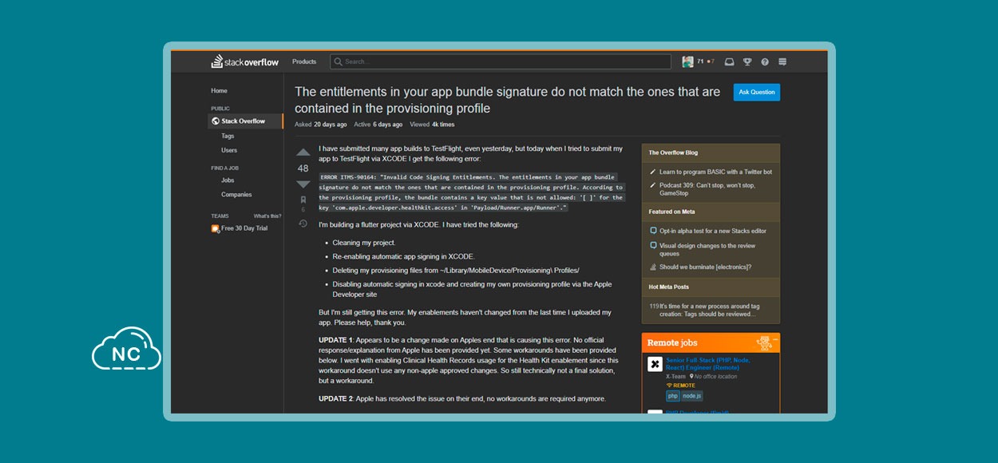Open the Podcast 309 blog post
The image size is (998, 463).
pos(707,189)
